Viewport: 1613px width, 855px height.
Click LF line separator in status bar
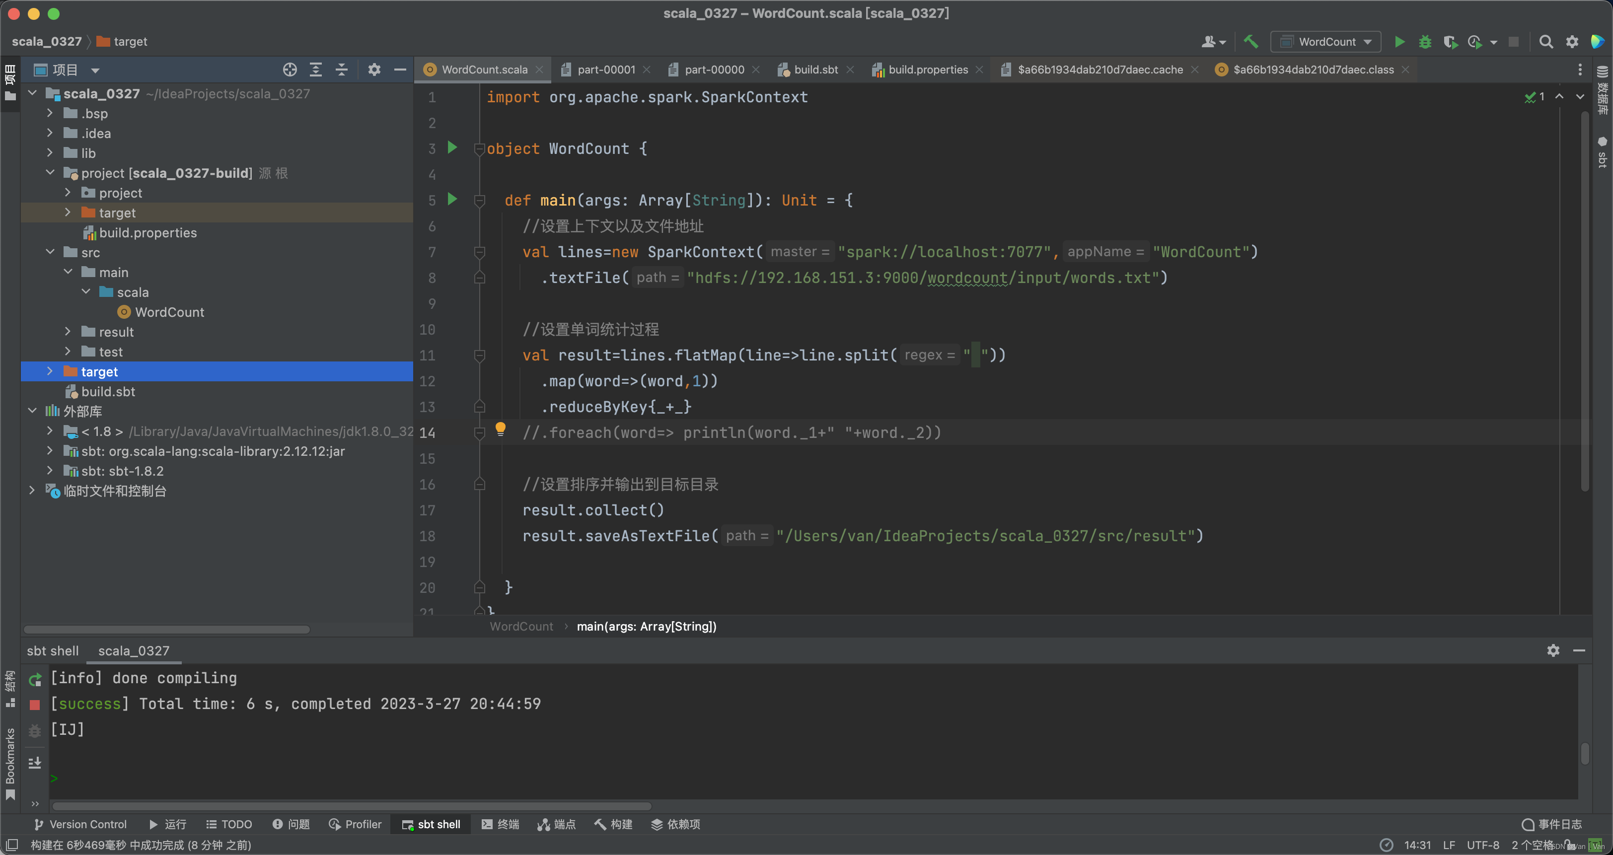pyautogui.click(x=1448, y=845)
